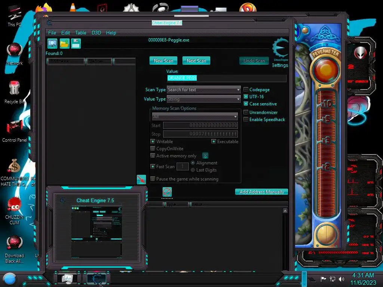
Task: Click the red arrow copy-to-address-list icon
Action: [x=141, y=179]
